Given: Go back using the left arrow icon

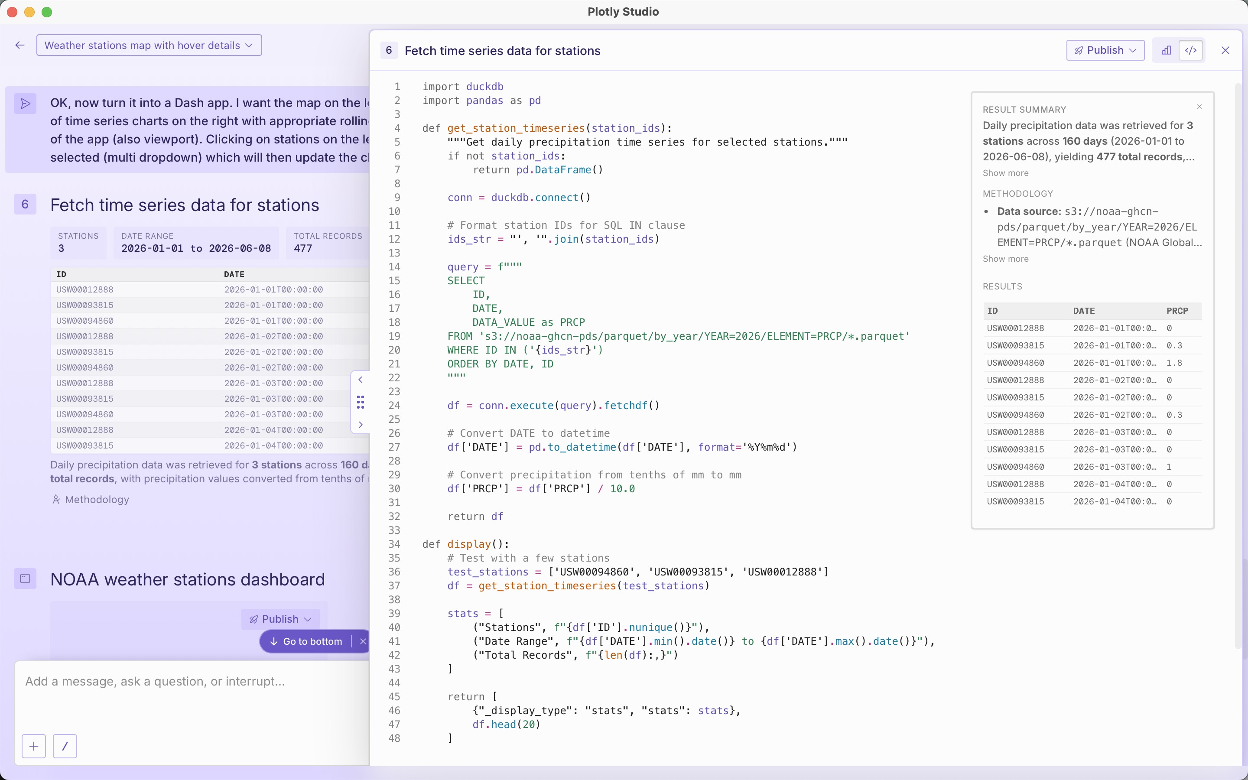Looking at the screenshot, I should click(x=20, y=45).
